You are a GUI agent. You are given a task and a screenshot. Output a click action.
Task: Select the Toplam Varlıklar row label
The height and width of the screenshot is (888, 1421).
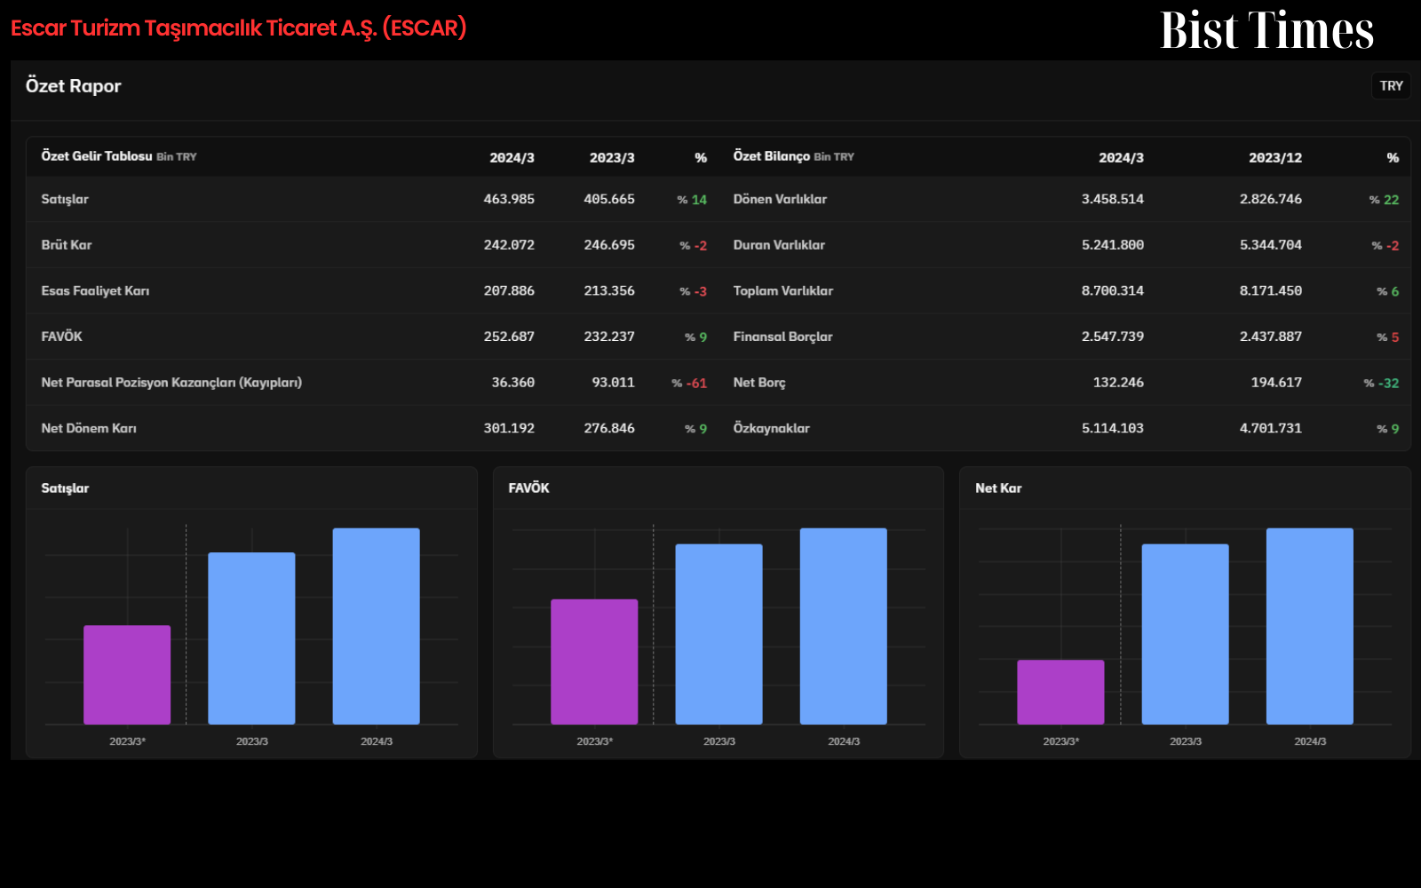[x=783, y=291]
